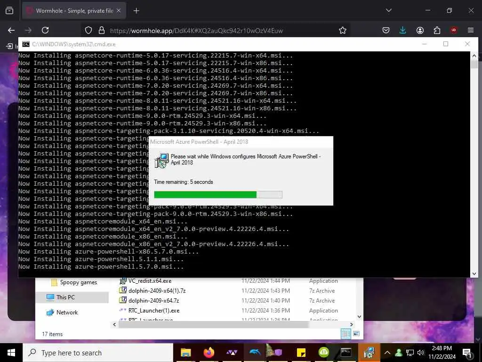Image resolution: width=482 pixels, height=362 pixels.
Task: Click the Type here to search box
Action: click(98, 353)
